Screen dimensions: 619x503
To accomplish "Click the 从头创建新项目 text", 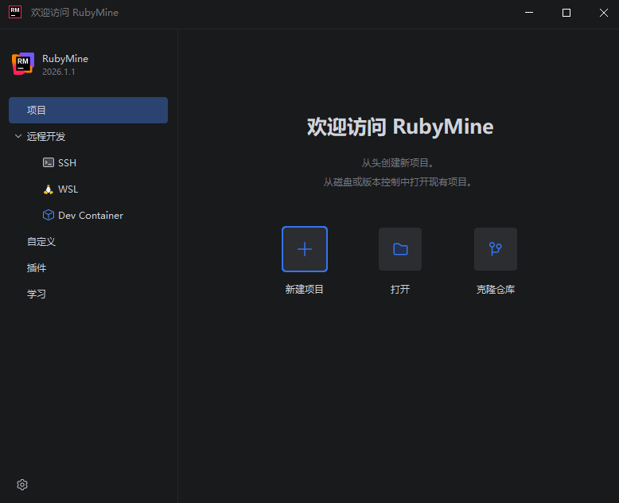I will (x=398, y=162).
